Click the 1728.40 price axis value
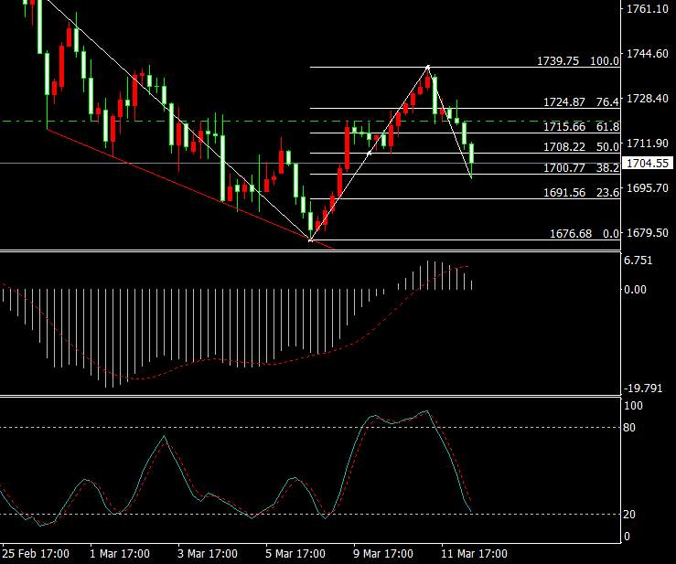The image size is (676, 564). pyautogui.click(x=647, y=98)
